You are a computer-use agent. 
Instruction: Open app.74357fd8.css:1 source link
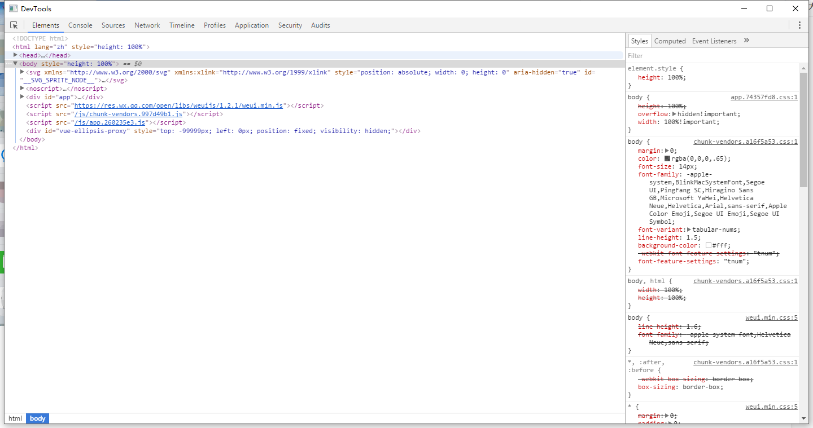tap(764, 97)
